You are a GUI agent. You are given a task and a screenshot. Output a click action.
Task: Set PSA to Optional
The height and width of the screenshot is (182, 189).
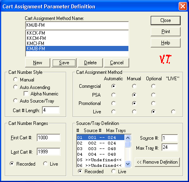pos(154,95)
